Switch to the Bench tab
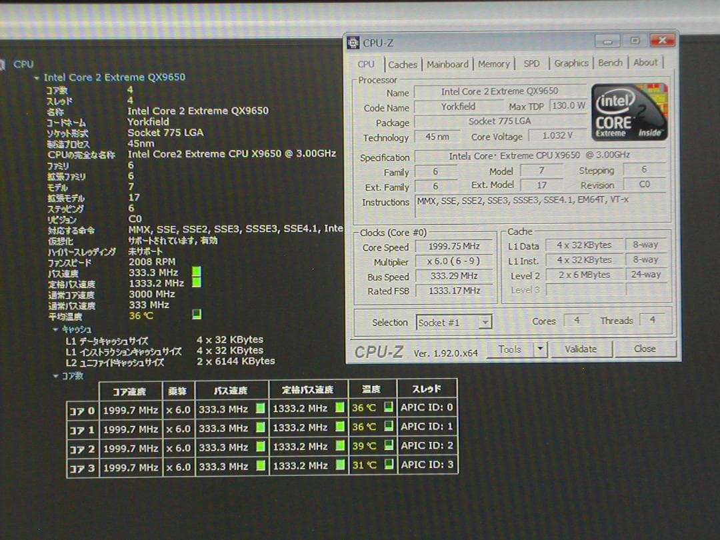The height and width of the screenshot is (540, 720). click(x=611, y=64)
